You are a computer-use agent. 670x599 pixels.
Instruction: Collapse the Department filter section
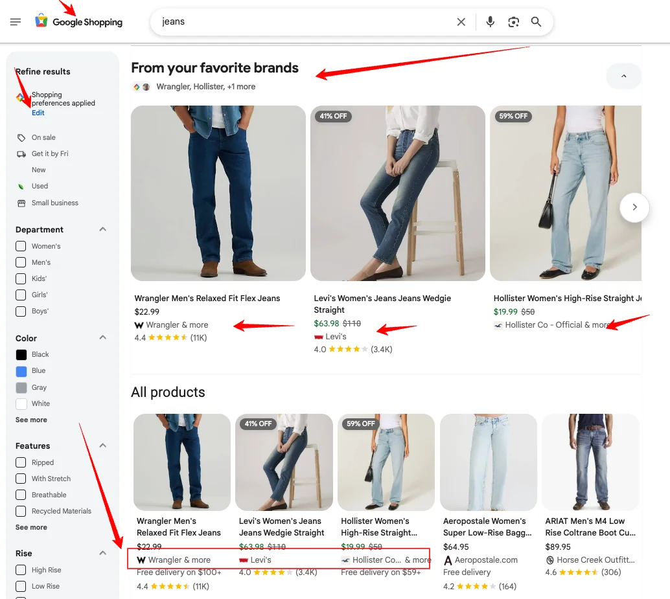coord(102,229)
